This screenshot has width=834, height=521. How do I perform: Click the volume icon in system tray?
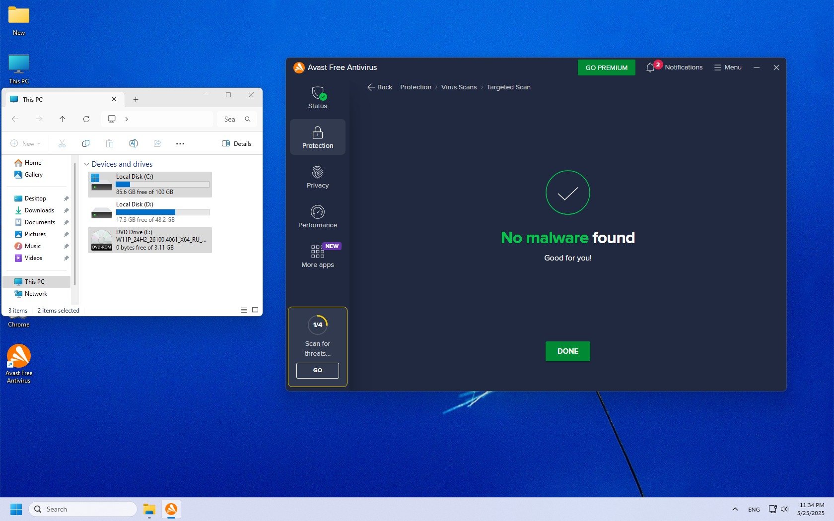coord(784,509)
